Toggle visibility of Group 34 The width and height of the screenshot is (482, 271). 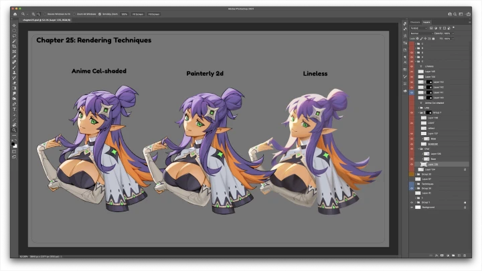click(412, 188)
